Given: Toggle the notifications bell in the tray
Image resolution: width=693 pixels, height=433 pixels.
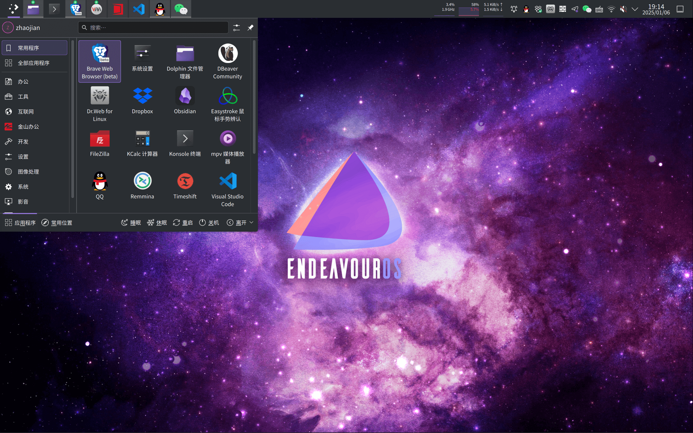Looking at the screenshot, I should [x=514, y=9].
